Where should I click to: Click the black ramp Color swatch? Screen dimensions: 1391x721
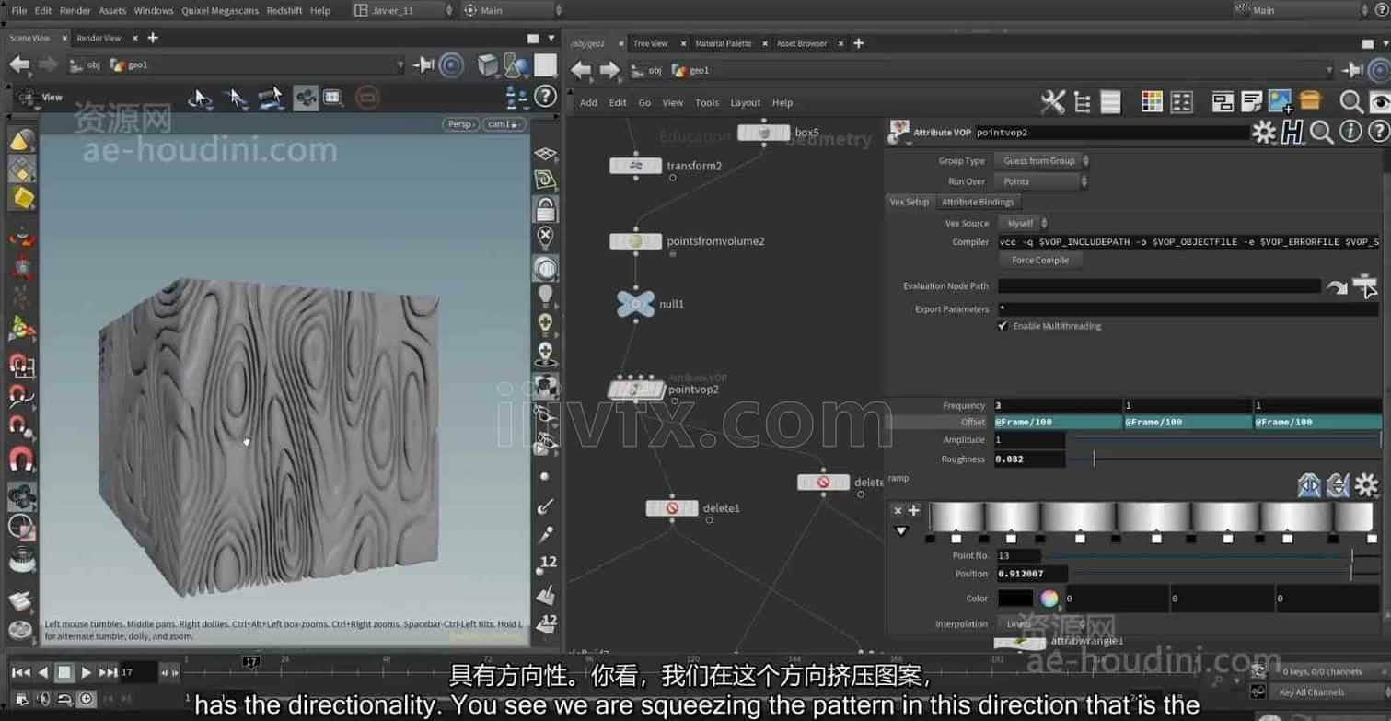(1016, 599)
